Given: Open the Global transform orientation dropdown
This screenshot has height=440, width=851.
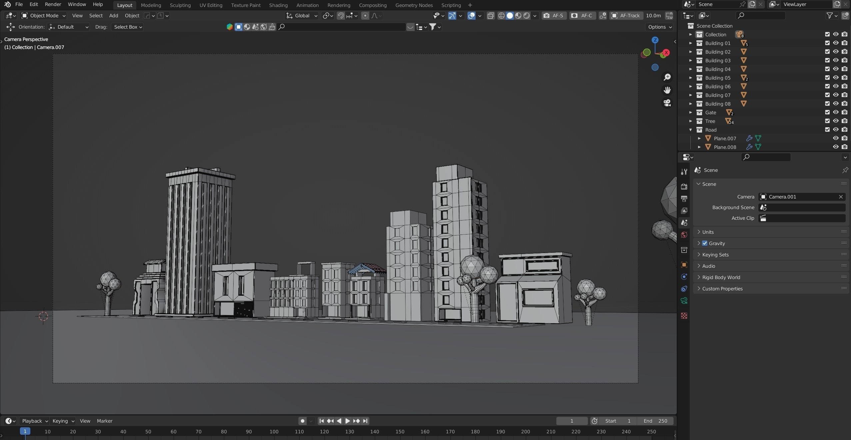Looking at the screenshot, I should click(302, 16).
